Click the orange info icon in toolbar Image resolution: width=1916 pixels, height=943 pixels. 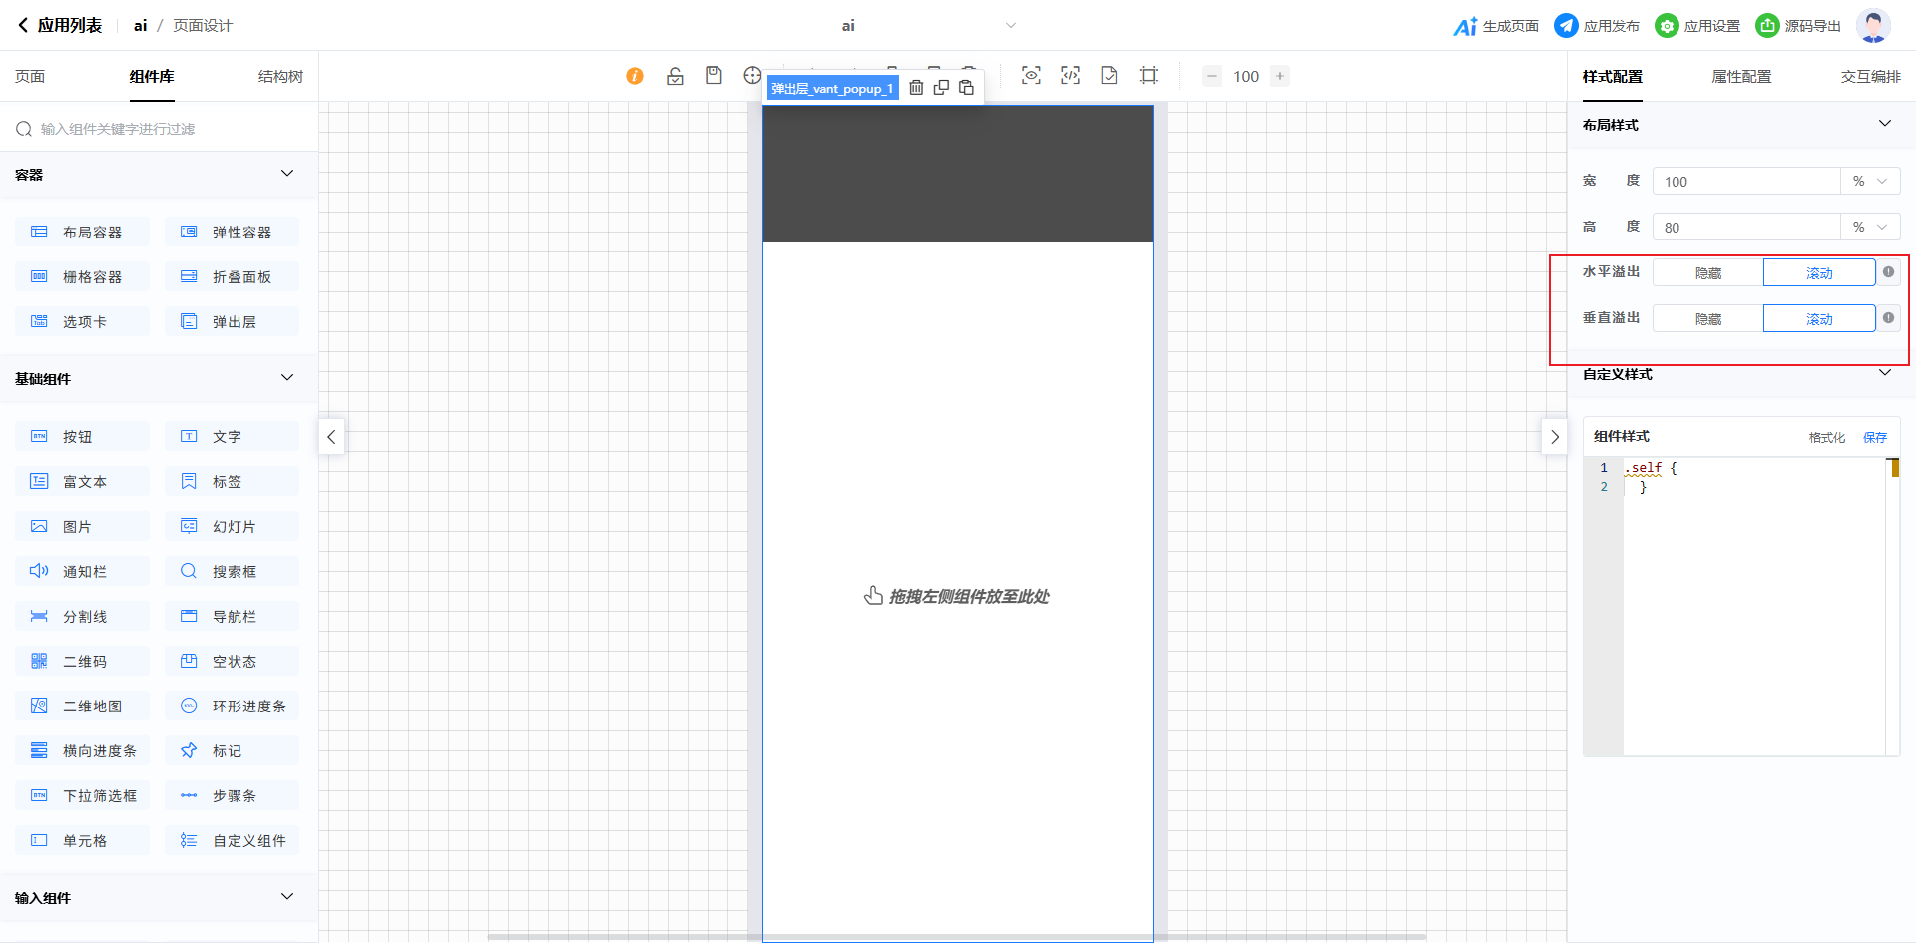(635, 76)
